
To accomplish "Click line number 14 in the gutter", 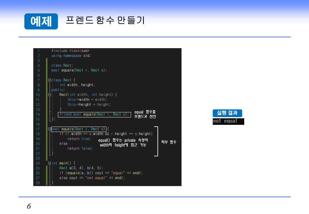I will (38, 114).
